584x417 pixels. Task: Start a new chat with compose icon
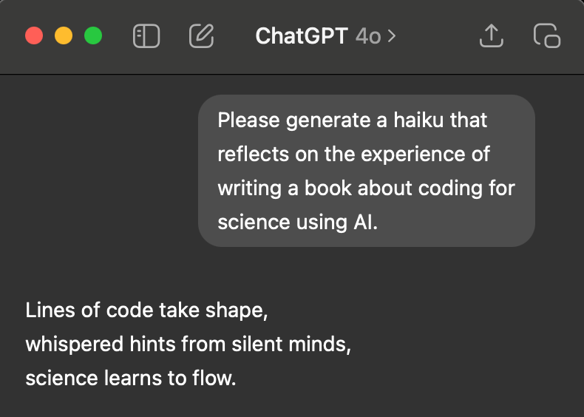[202, 35]
